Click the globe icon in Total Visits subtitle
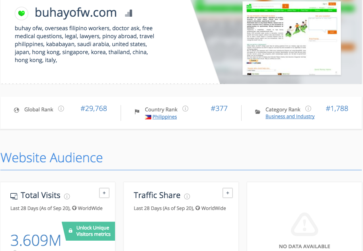 74,208
